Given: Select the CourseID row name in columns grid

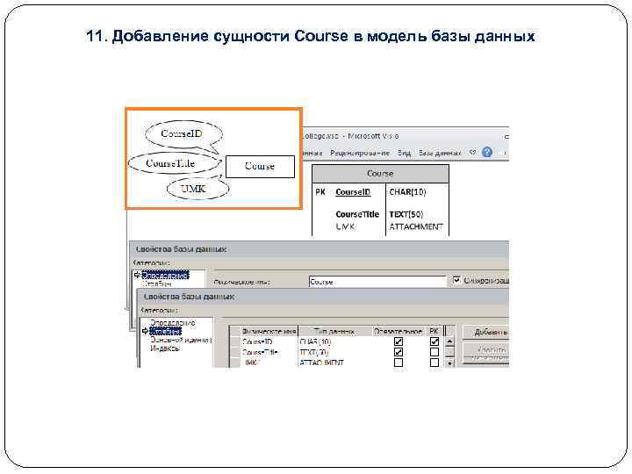Looking at the screenshot, I should [x=258, y=341].
